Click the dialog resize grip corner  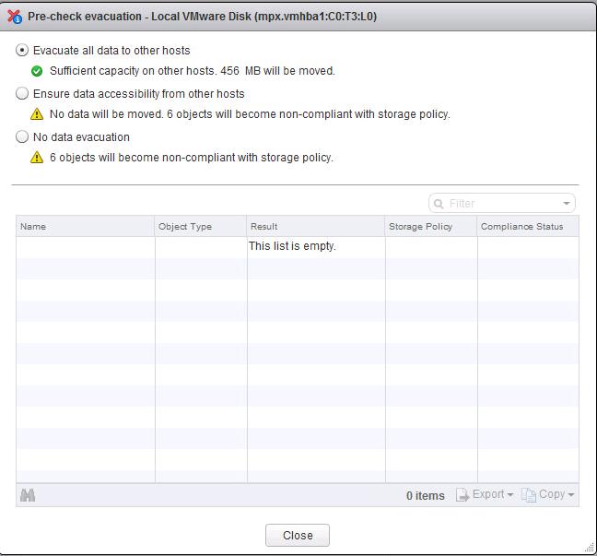pos(590,548)
